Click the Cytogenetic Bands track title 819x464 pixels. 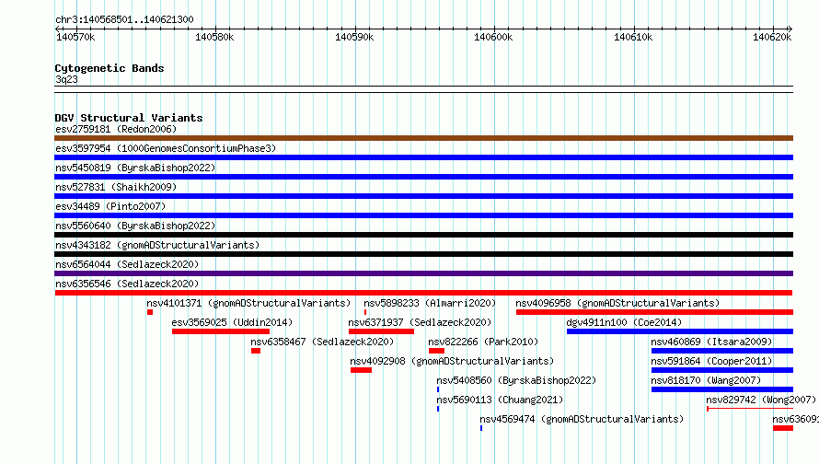pyautogui.click(x=110, y=68)
